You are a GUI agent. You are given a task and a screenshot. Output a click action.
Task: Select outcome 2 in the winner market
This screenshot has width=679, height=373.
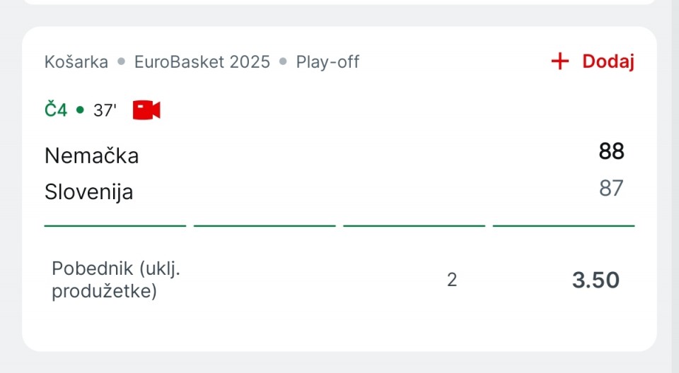tap(452, 280)
